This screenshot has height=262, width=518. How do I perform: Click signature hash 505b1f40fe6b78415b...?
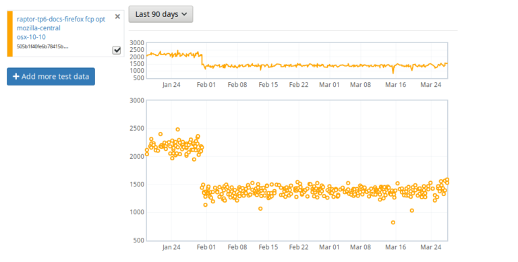[x=42, y=46]
